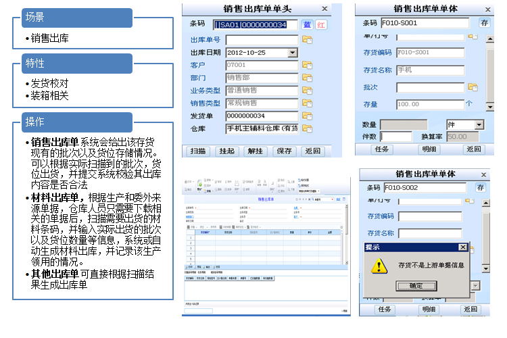Select the 蓝 (blue) document toggle

(x=307, y=24)
